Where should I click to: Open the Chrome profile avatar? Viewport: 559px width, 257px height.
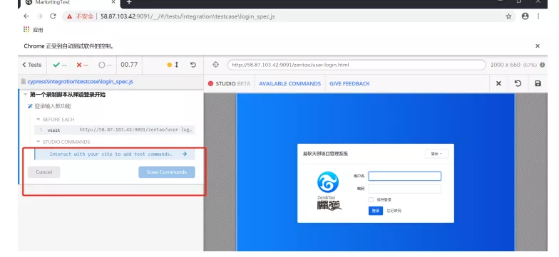tap(525, 16)
